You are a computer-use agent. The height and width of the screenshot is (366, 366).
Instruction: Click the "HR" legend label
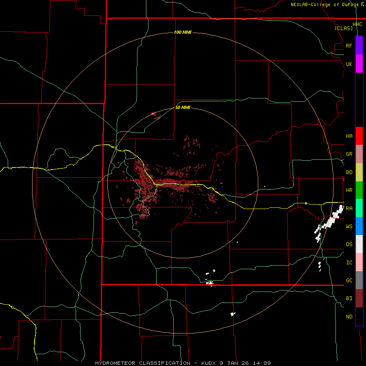(349, 190)
